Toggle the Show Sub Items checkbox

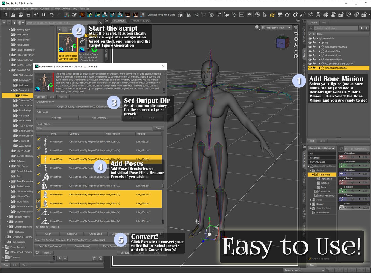(310, 259)
